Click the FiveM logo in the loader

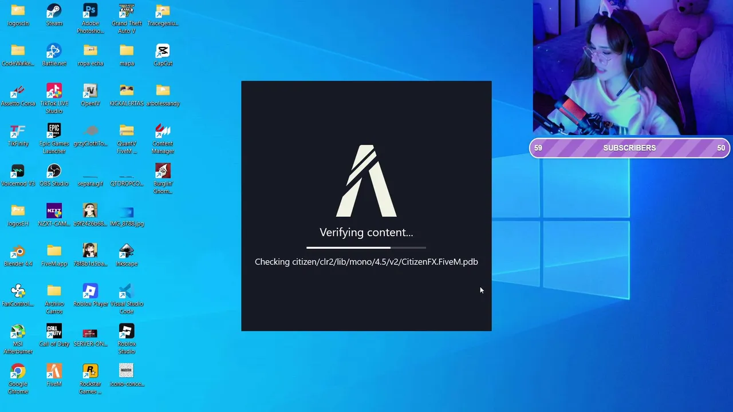[366, 181]
